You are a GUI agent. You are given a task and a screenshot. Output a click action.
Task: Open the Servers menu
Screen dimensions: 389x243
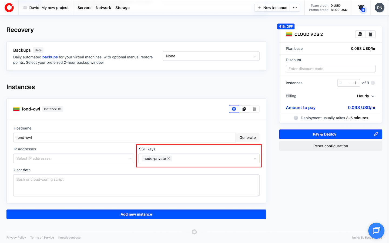(x=84, y=8)
